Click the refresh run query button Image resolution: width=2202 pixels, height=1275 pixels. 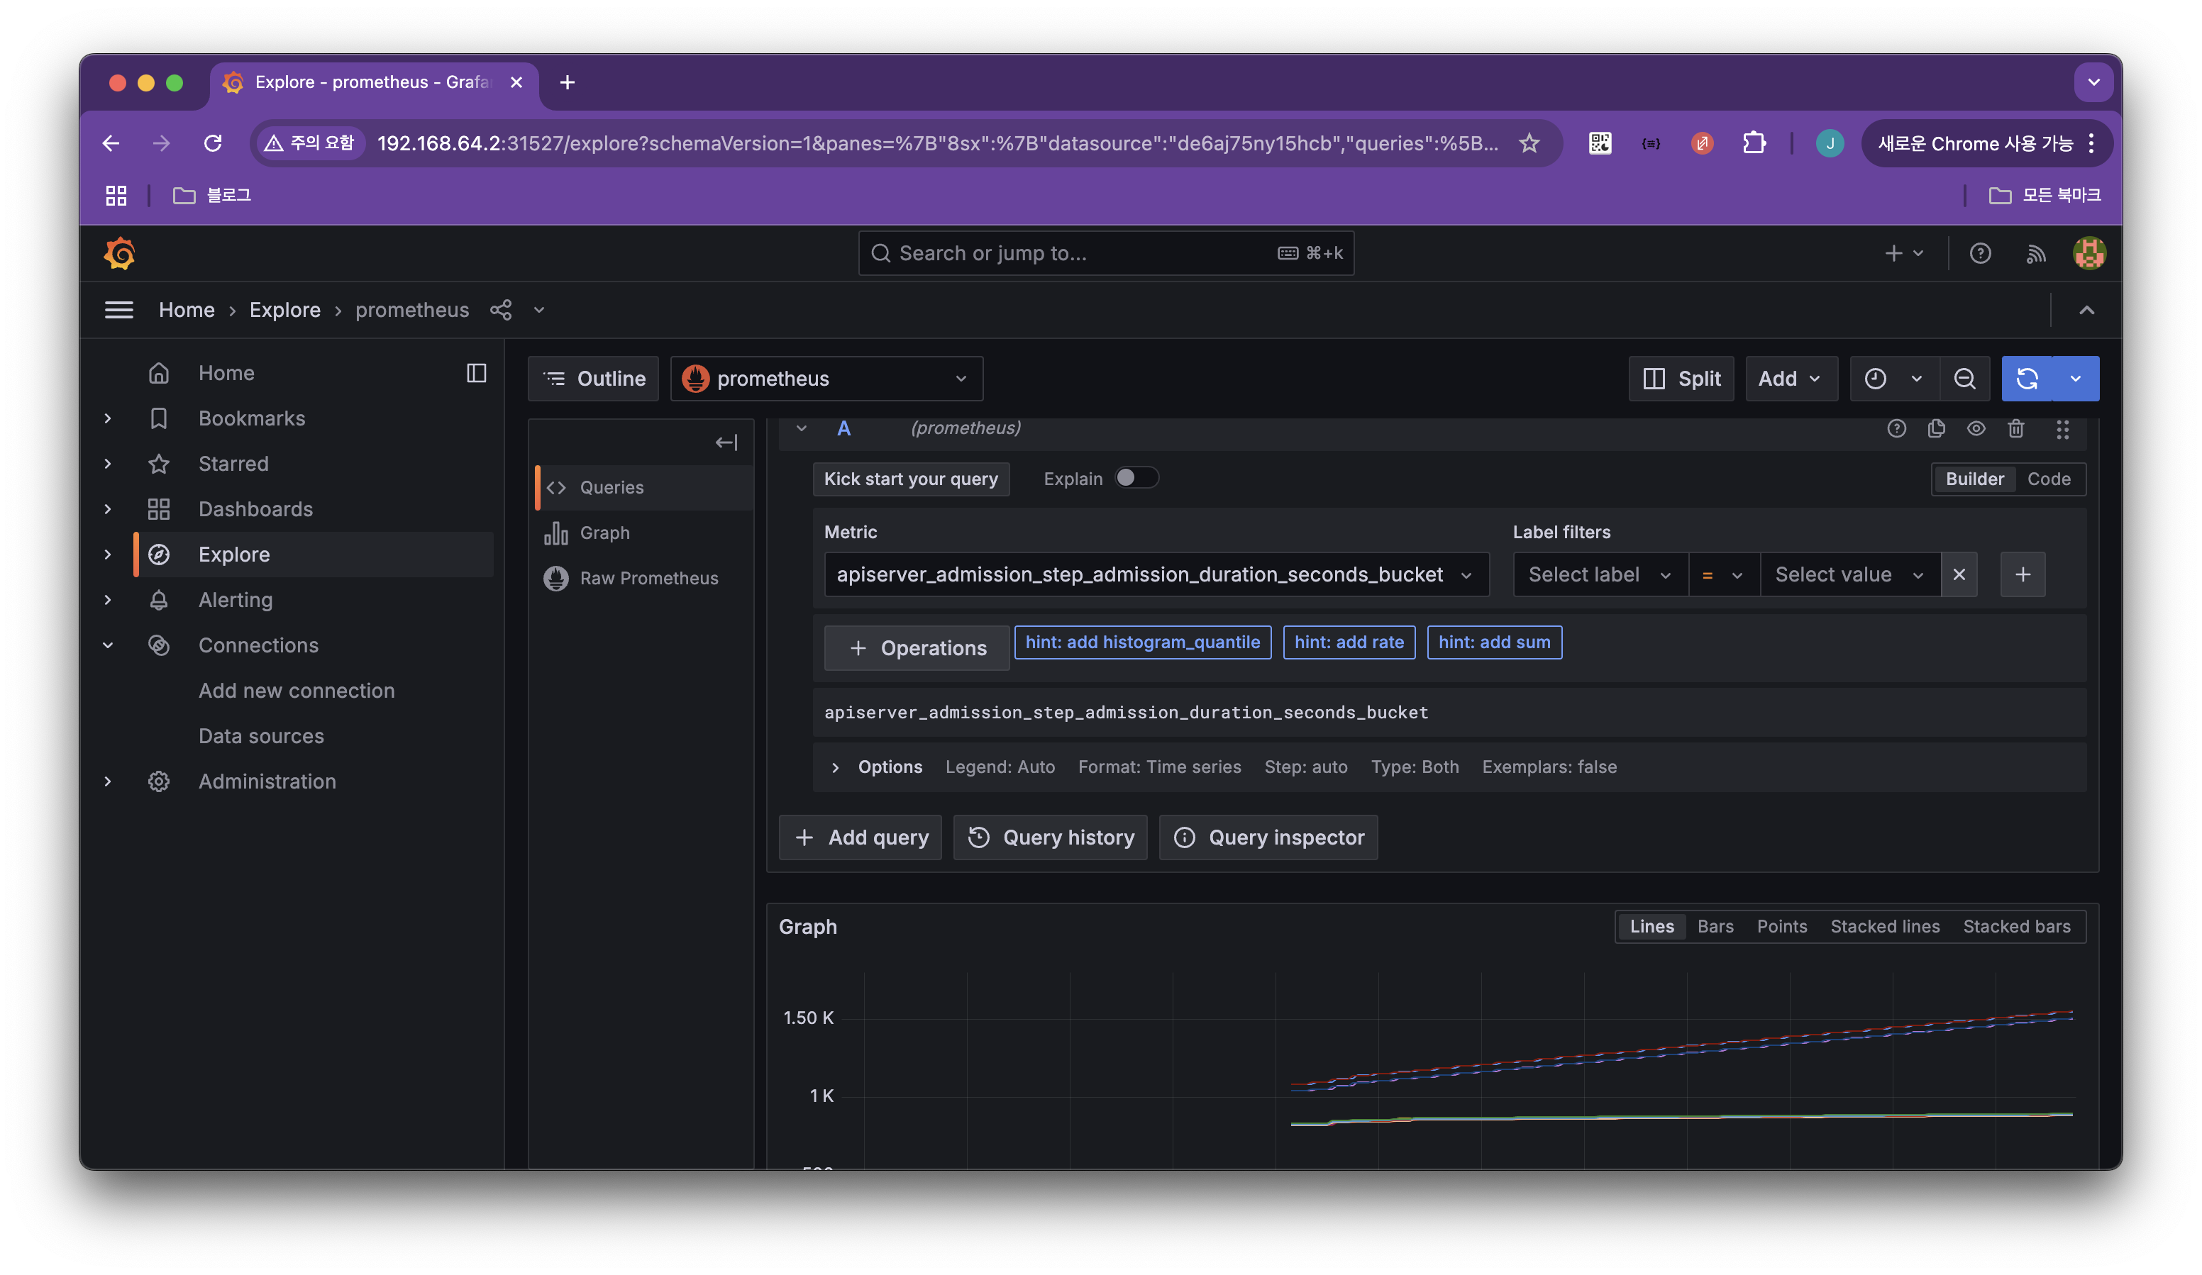[x=2026, y=378]
